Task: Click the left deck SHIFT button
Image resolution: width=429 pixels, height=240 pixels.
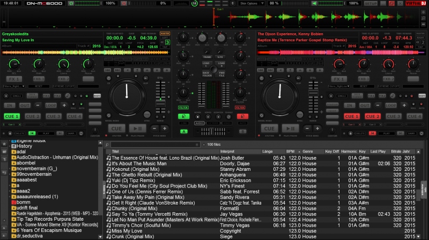Action: click(x=97, y=96)
